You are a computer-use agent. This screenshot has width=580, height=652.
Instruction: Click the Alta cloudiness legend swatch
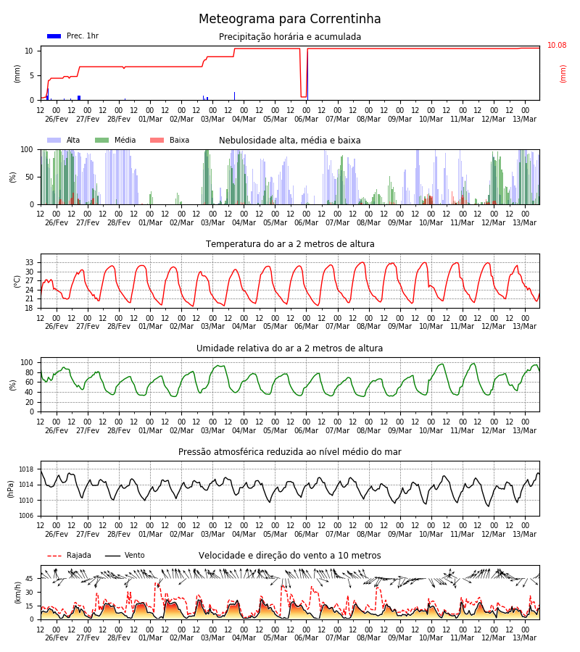tap(54, 141)
